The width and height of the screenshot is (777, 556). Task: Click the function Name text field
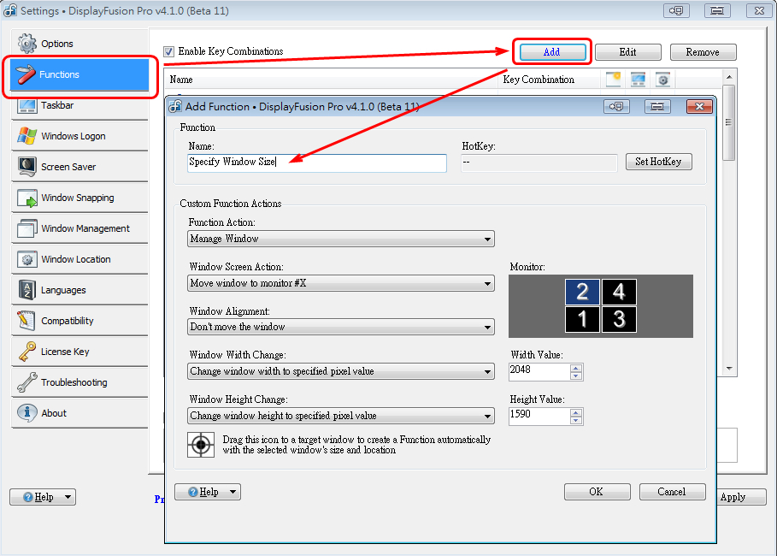pos(317,163)
